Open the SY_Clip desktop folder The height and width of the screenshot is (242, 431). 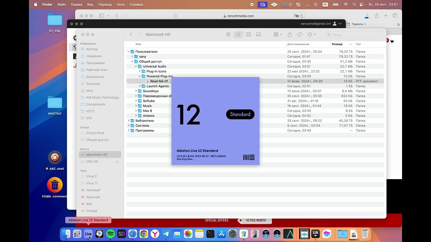click(x=55, y=23)
